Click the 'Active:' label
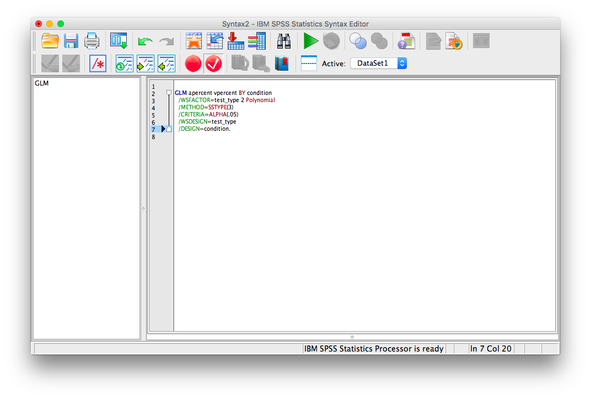The height and width of the screenshot is (399, 591). [x=334, y=63]
